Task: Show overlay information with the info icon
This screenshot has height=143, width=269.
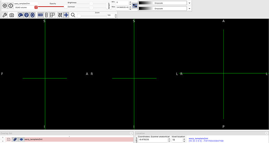Action: pyautogui.click(x=11, y=6)
